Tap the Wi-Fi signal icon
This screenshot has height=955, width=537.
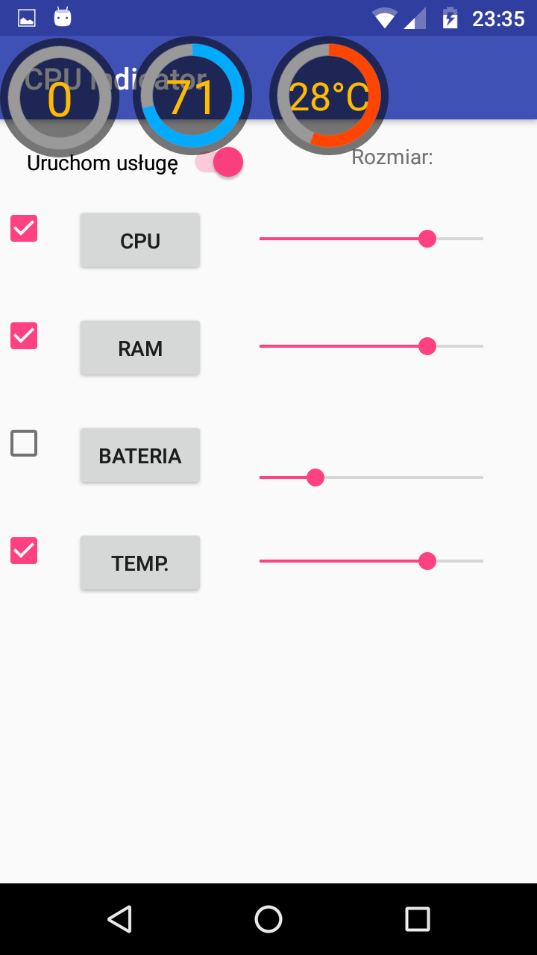pyautogui.click(x=385, y=18)
